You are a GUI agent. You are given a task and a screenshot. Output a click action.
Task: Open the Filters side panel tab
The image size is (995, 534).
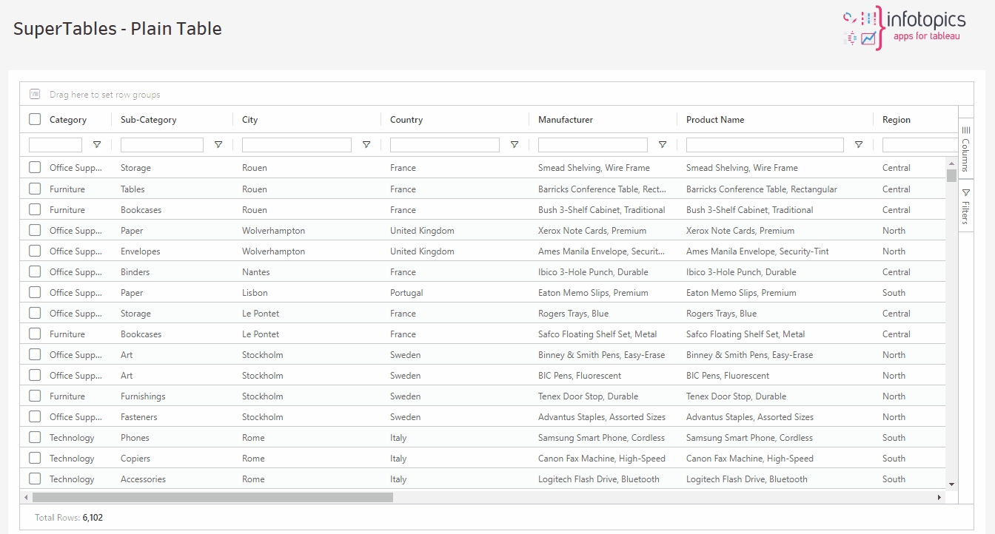click(965, 206)
